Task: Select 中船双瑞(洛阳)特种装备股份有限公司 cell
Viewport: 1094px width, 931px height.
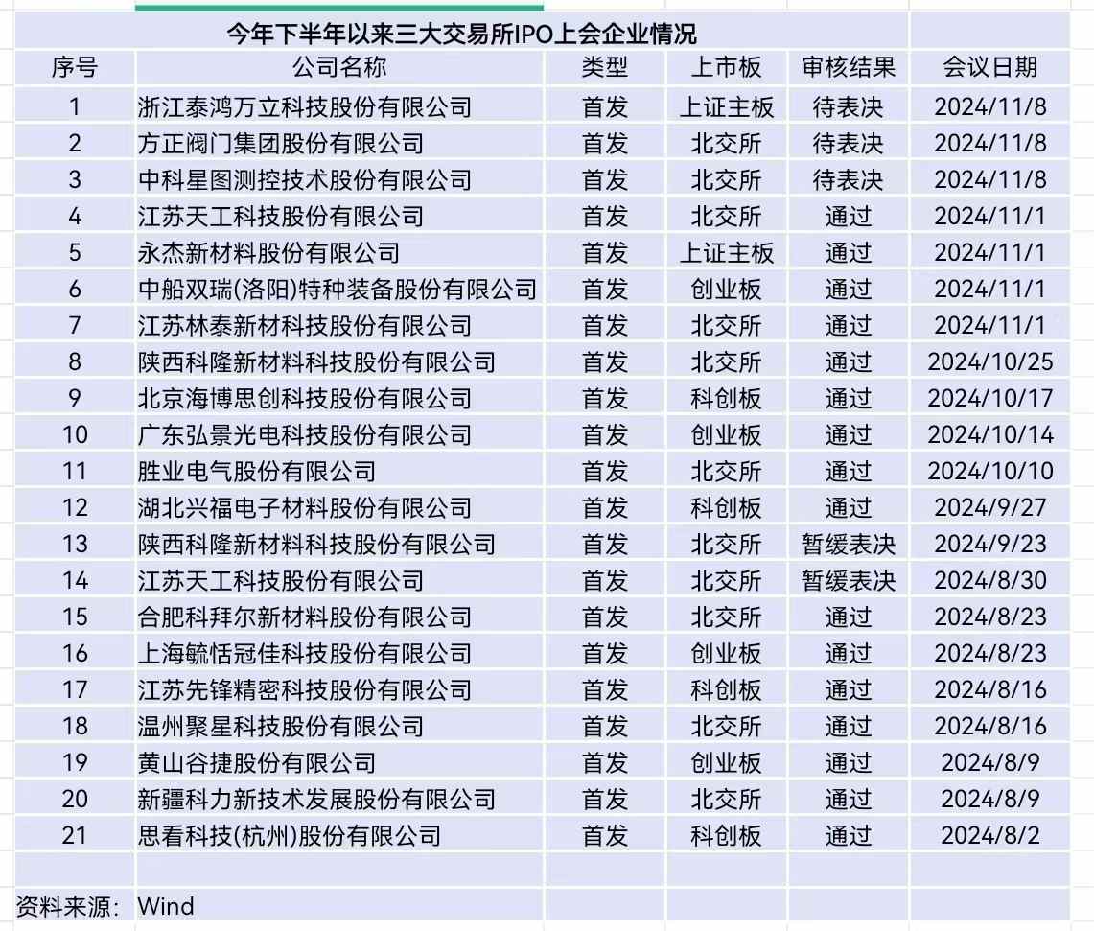Action: [339, 289]
